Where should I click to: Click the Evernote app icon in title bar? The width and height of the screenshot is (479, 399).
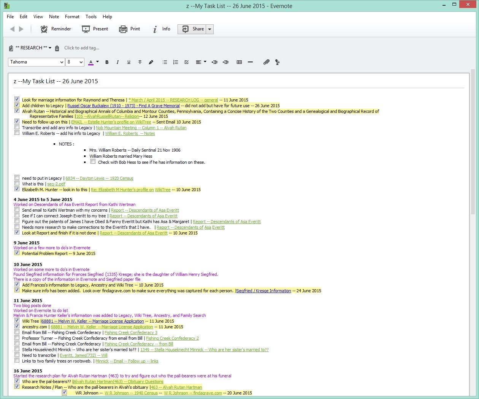pyautogui.click(x=7, y=6)
